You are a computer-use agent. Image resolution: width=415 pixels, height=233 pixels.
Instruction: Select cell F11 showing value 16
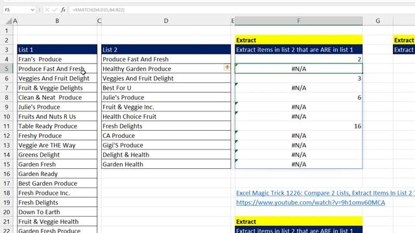click(x=298, y=126)
